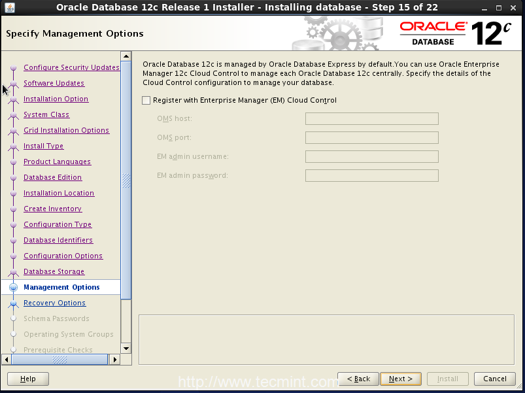
Task: Click the vertical scrollbar thumb of step list
Action: [x=126, y=180]
